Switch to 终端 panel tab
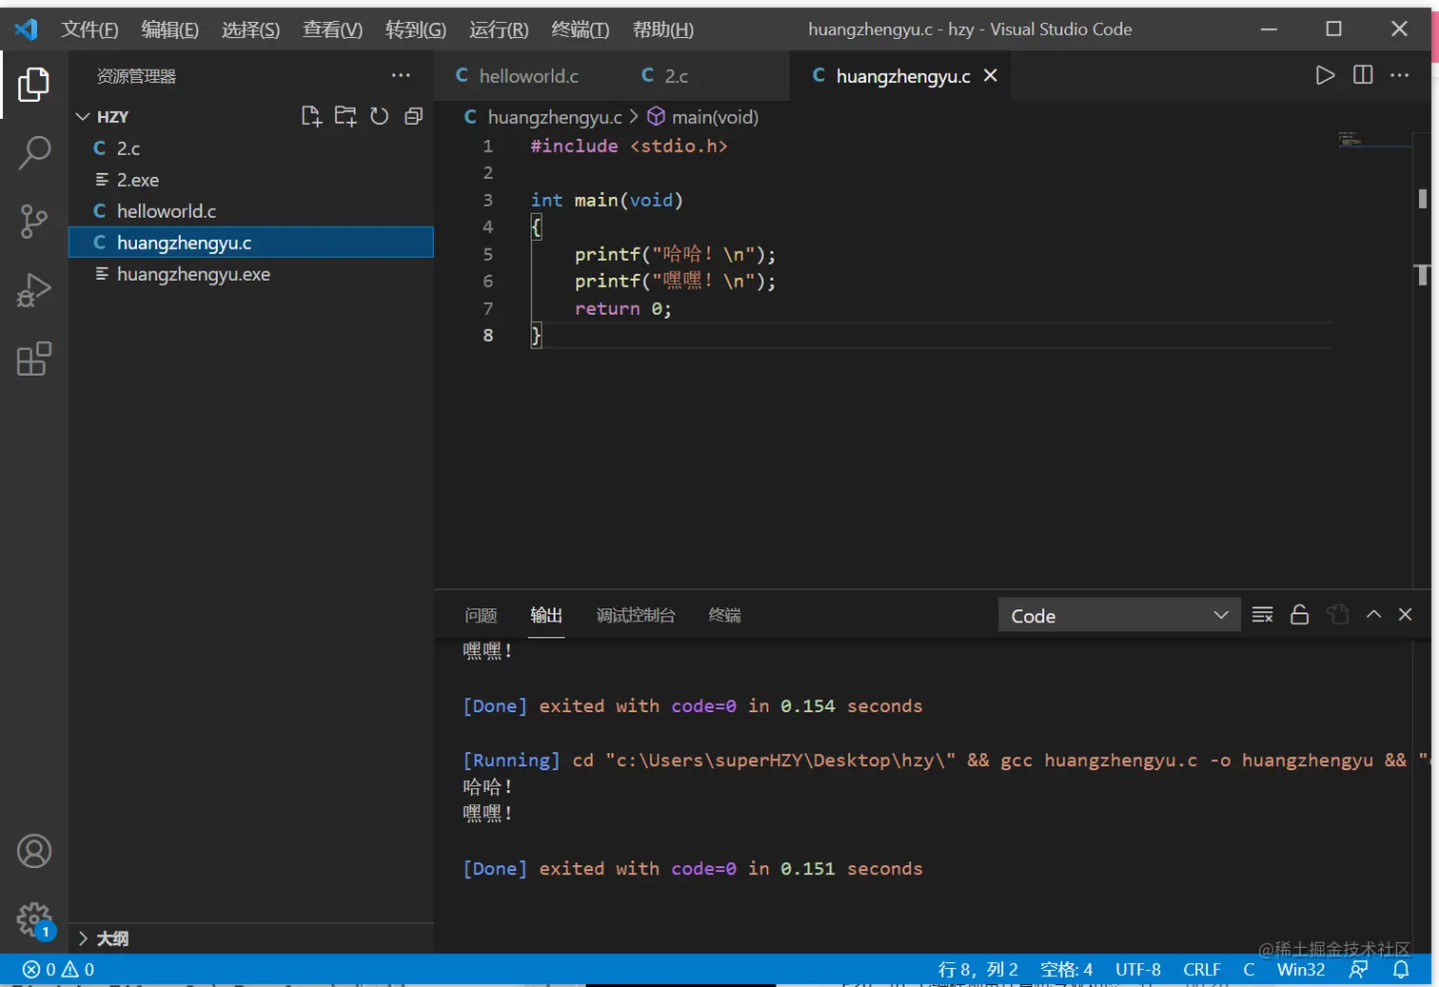Screen dimensions: 1439x987 click(724, 615)
